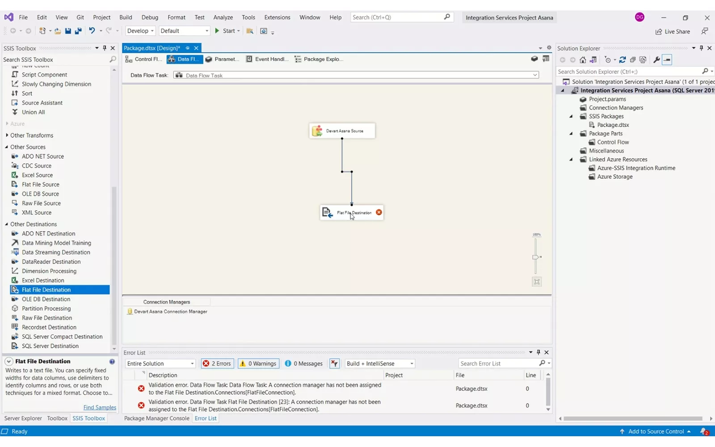Click the zoom fit-to-view icon on canvas
715x447 pixels.
coord(537,282)
